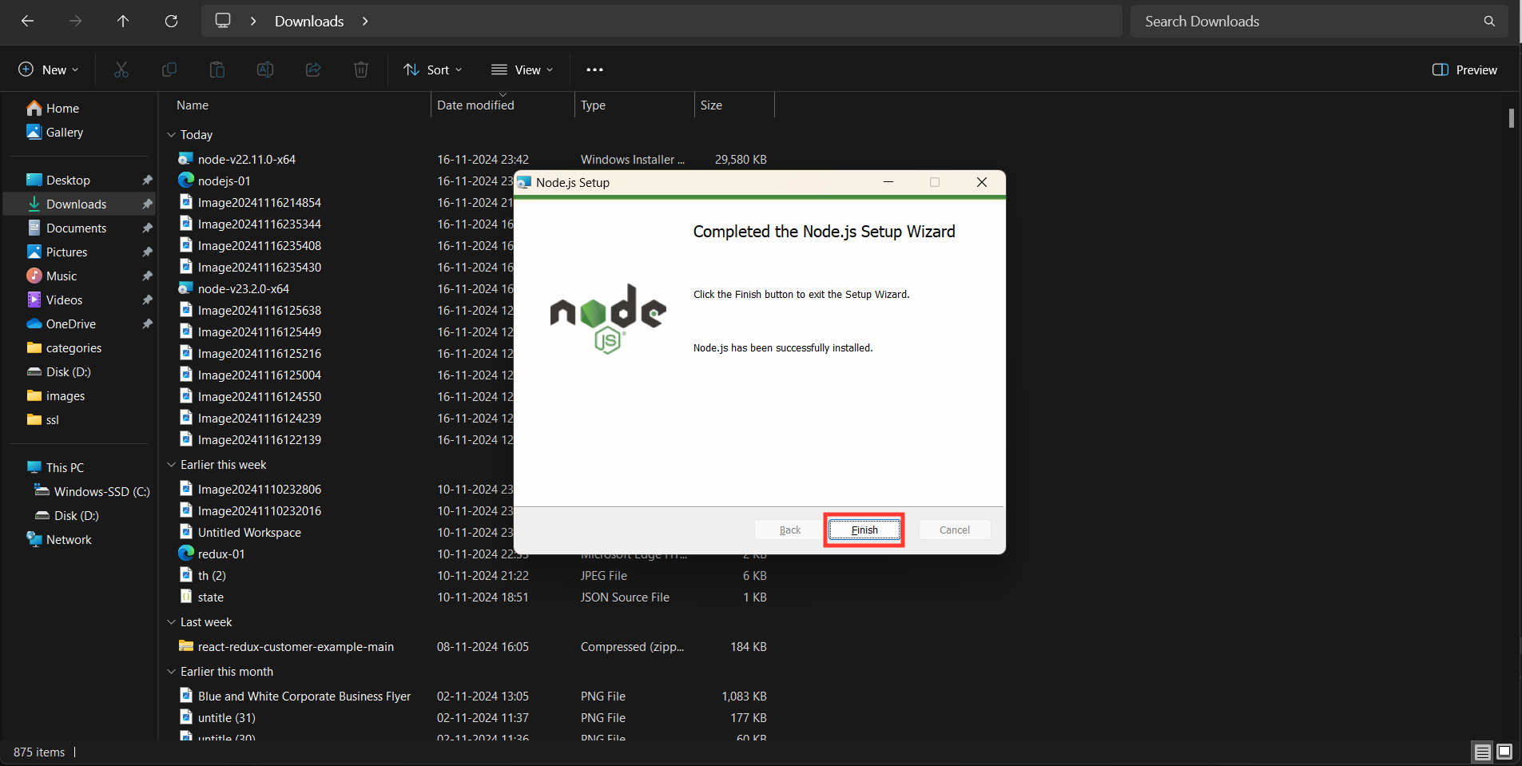
Task: Click the forward arrow navigation icon
Action: pos(75,22)
